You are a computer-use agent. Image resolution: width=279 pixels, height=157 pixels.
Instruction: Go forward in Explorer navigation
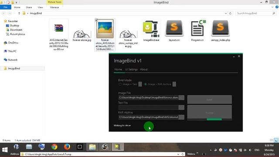10,14
